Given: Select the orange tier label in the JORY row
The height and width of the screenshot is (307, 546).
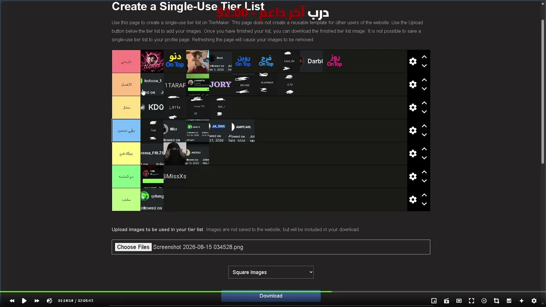Looking at the screenshot, I should point(126,84).
